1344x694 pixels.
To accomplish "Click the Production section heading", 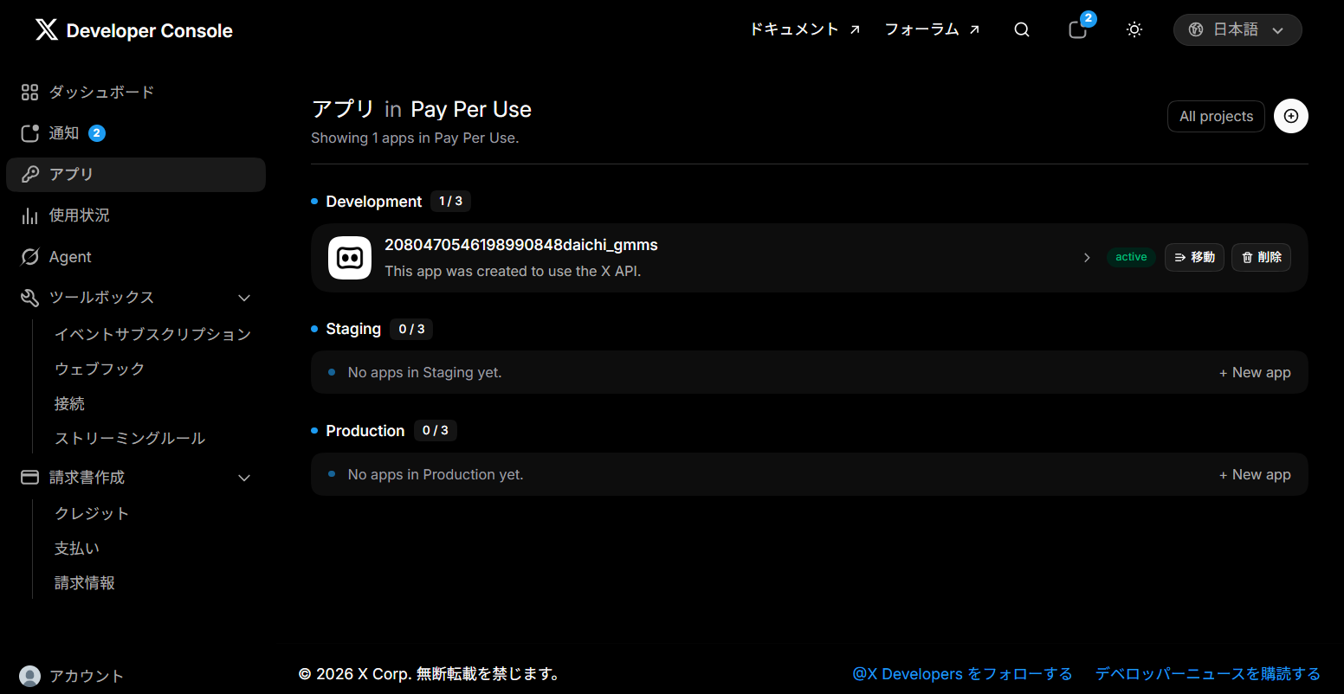I will (x=365, y=431).
